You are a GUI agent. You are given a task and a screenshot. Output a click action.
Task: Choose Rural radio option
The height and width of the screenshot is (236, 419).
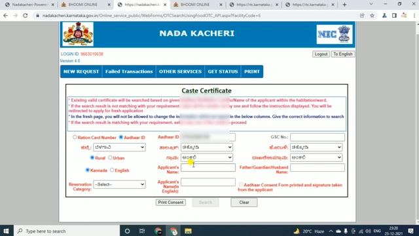[x=92, y=157]
